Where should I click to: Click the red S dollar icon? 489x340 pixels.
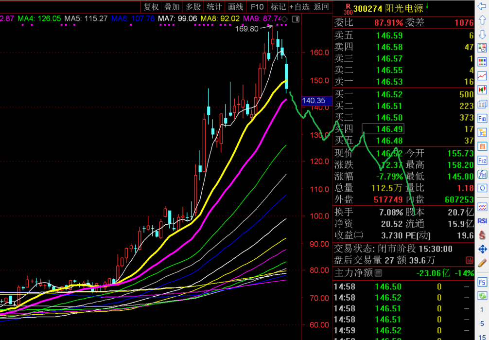[482, 235]
